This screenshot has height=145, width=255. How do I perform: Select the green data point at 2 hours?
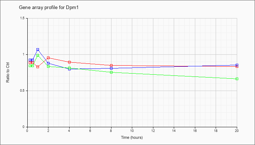tap(48, 66)
